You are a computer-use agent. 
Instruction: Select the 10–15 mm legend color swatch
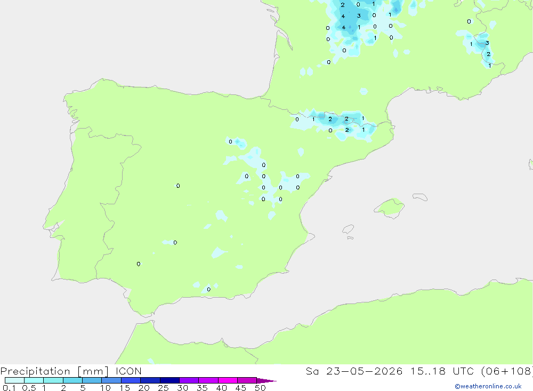[111, 380]
